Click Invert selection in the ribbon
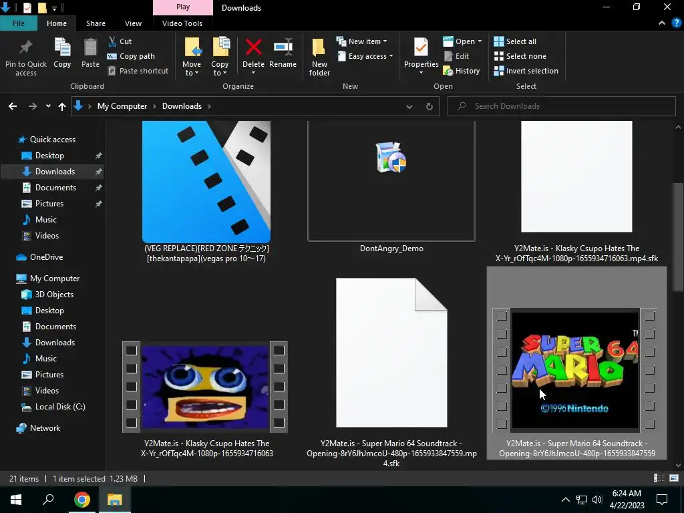Screen dimensions: 684x513 pyautogui.click(x=526, y=71)
